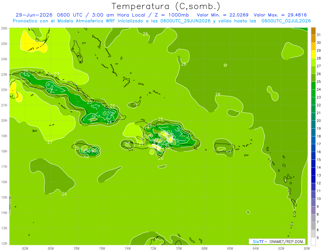Click the 'SisTT' logo text in credit box
This screenshot has height=252, width=326.
[x=258, y=241]
